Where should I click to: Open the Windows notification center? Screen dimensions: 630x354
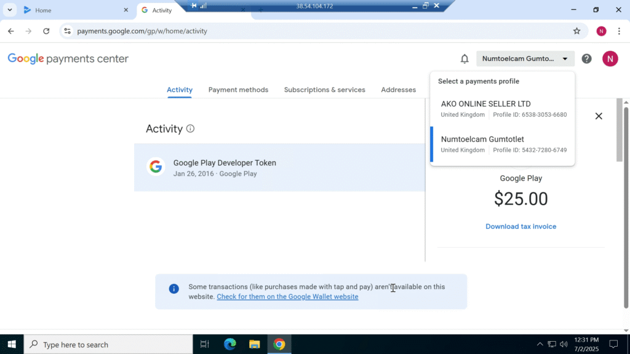click(x=613, y=344)
